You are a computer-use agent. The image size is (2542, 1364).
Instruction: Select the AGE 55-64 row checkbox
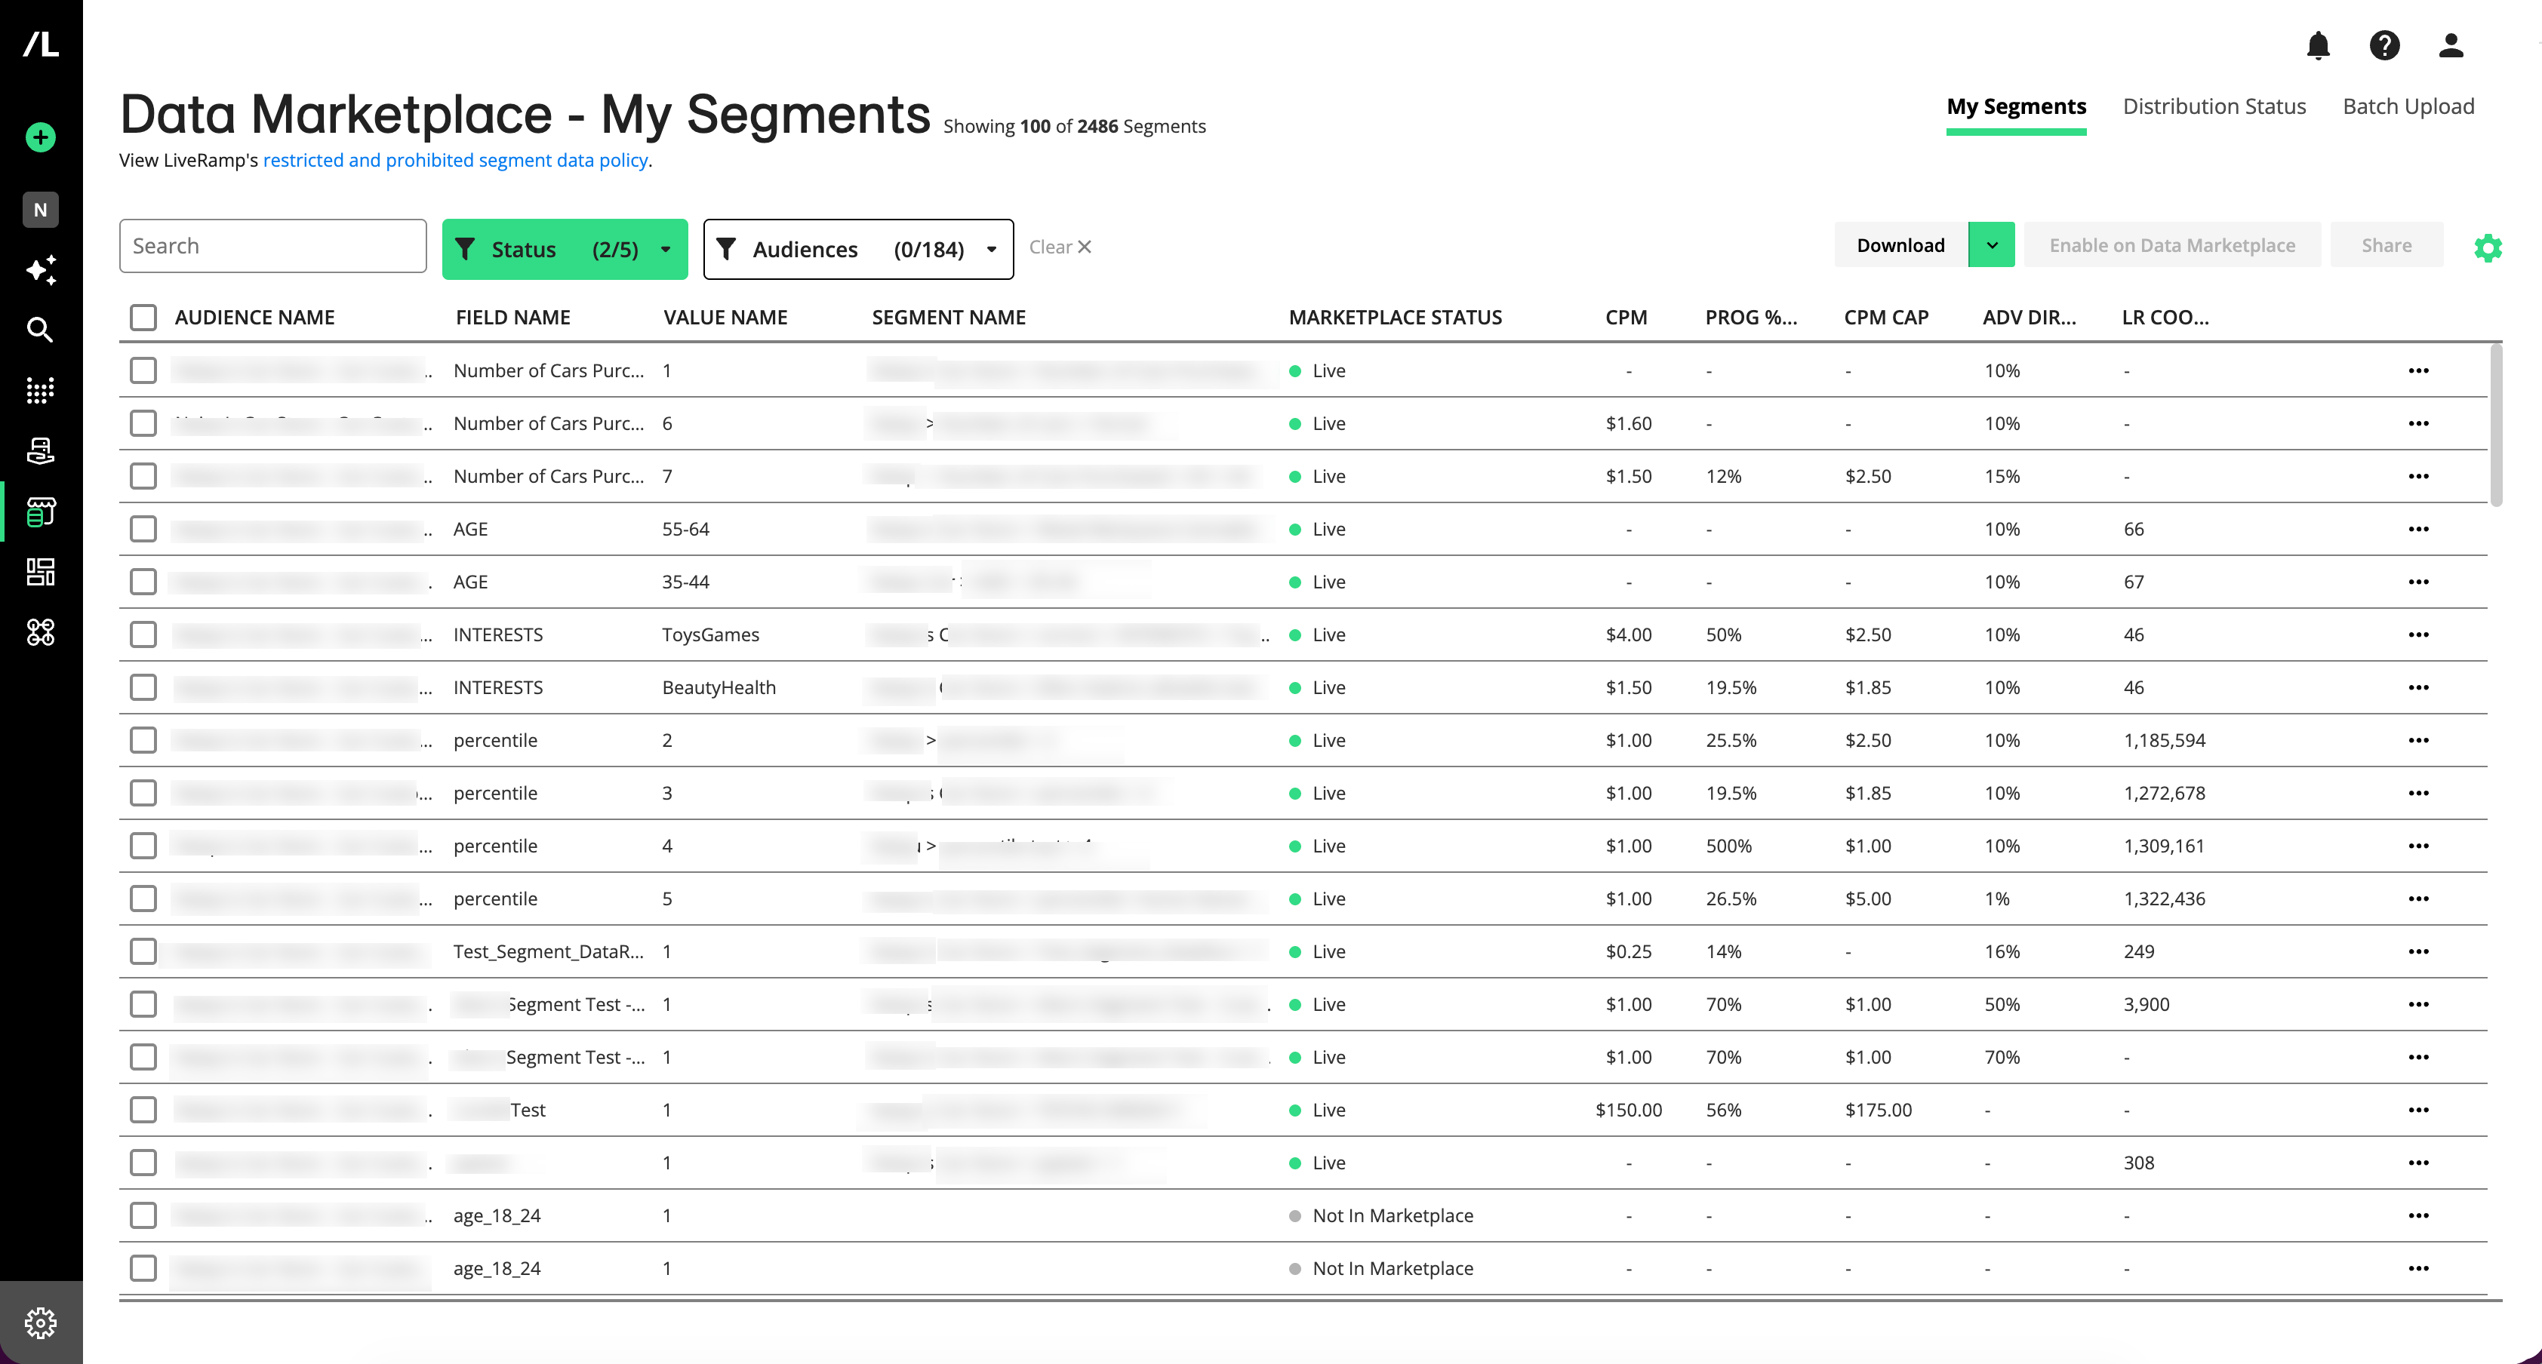[143, 529]
